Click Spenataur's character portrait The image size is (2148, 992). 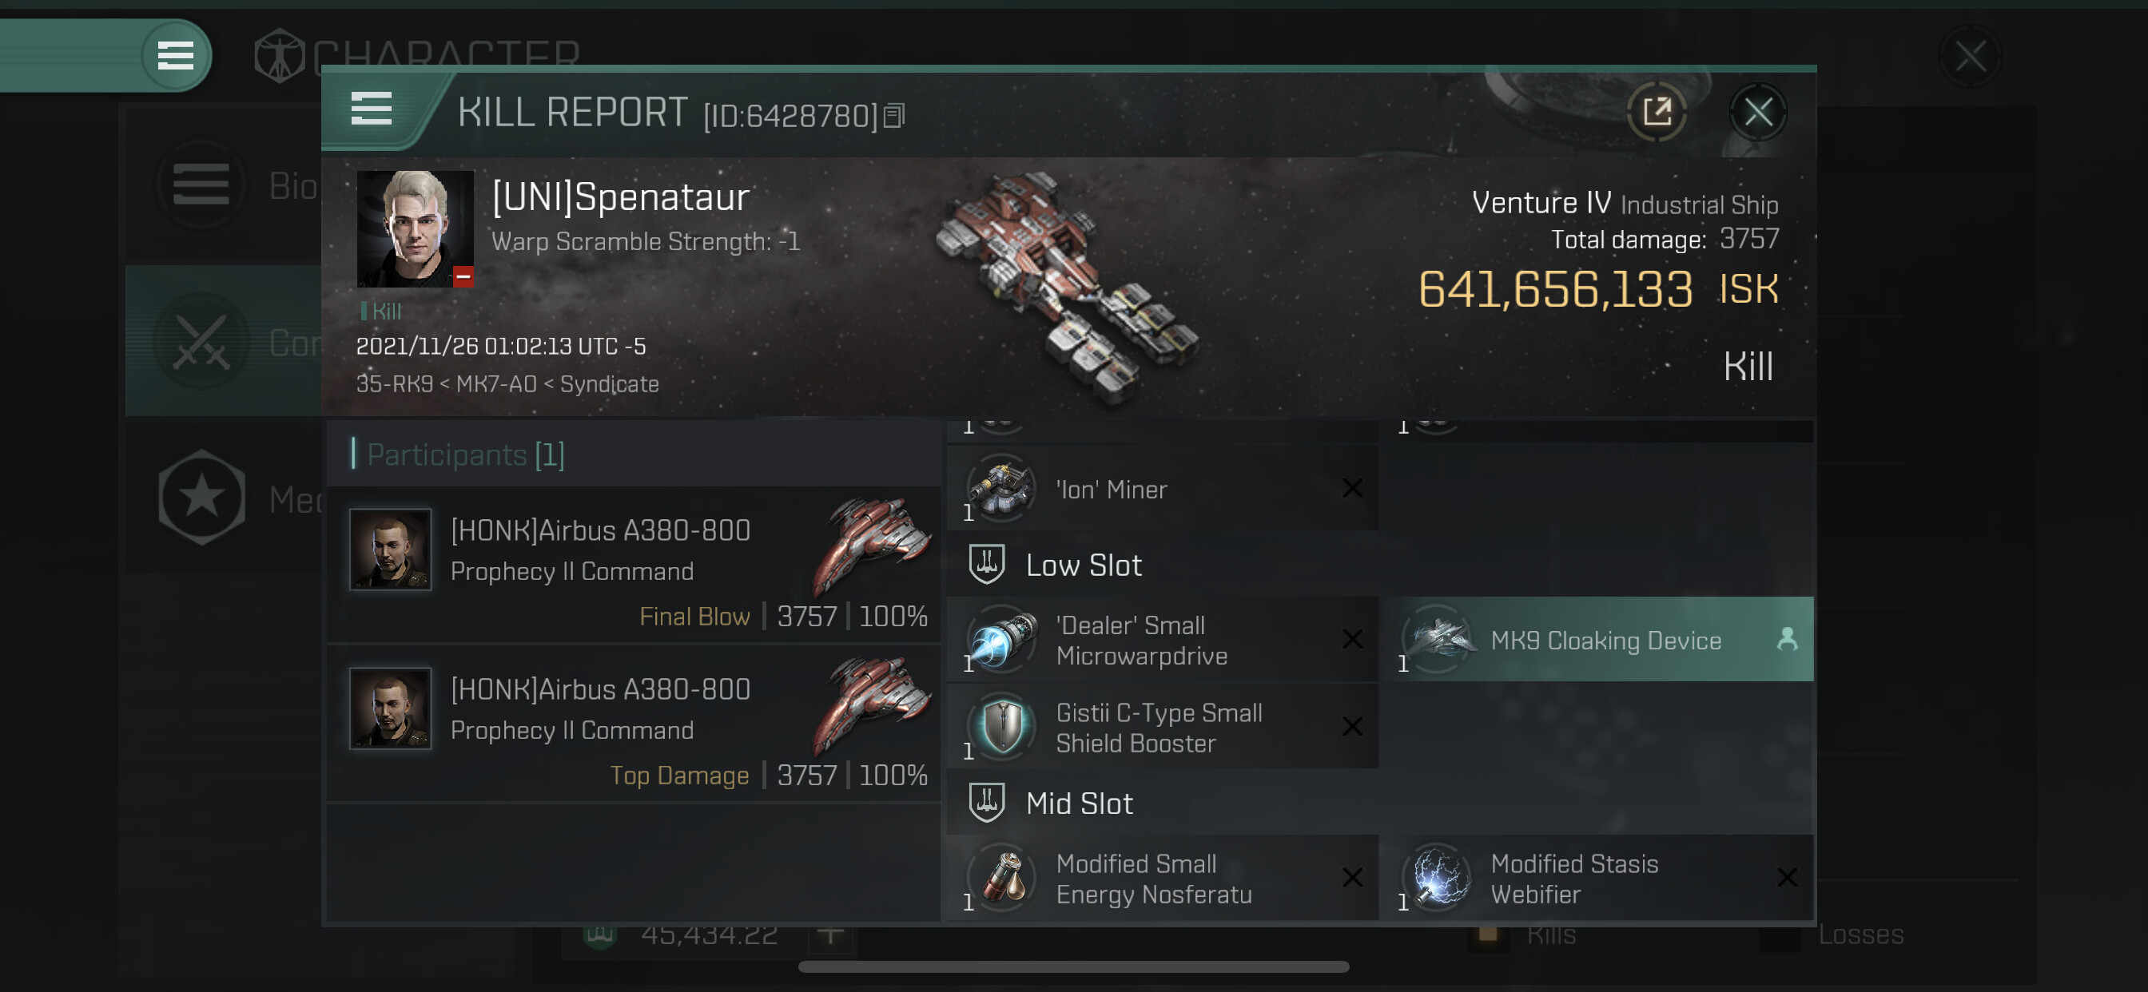[x=415, y=228]
